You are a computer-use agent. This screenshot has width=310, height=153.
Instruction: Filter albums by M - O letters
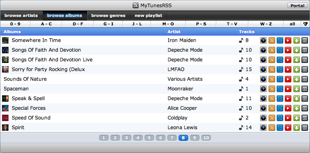coord(168,24)
